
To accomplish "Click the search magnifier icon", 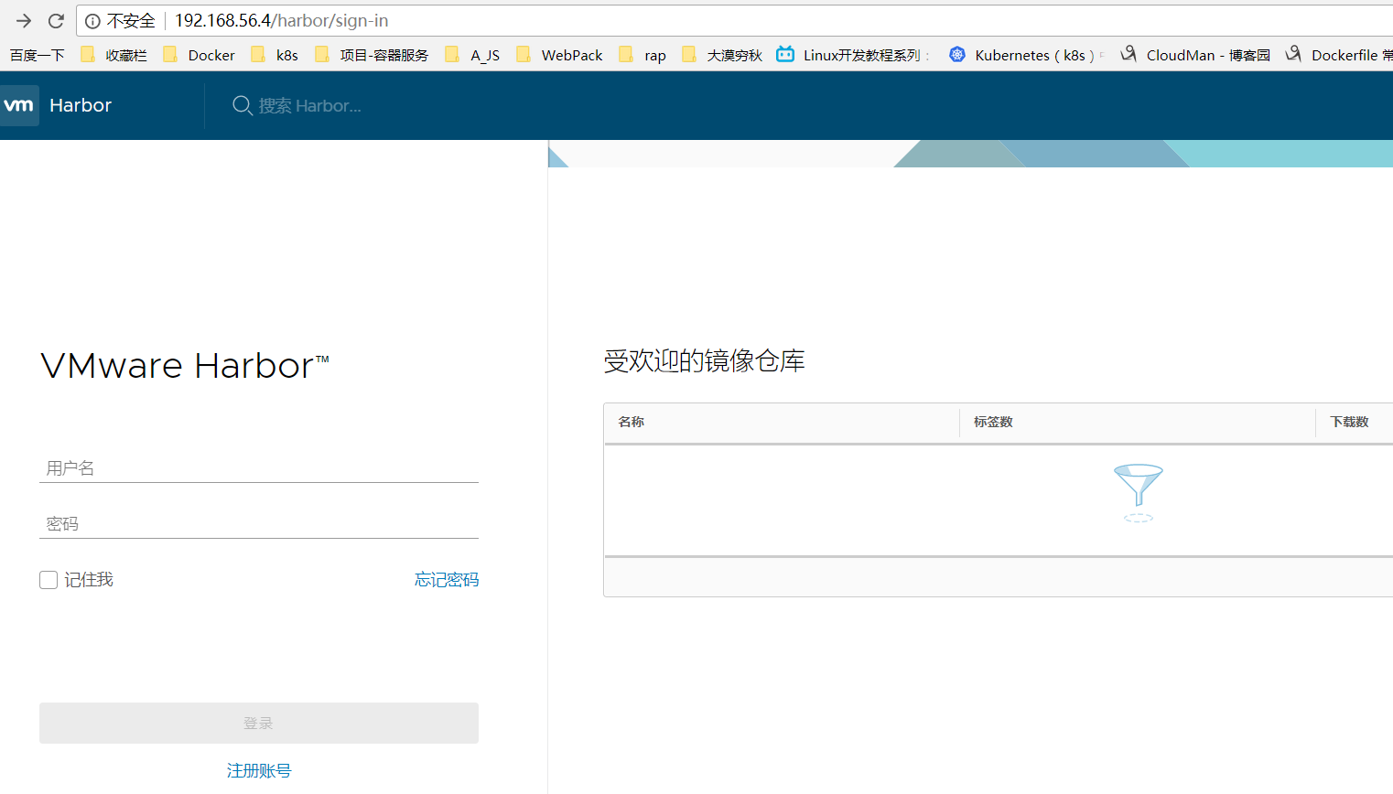I will pos(243,106).
